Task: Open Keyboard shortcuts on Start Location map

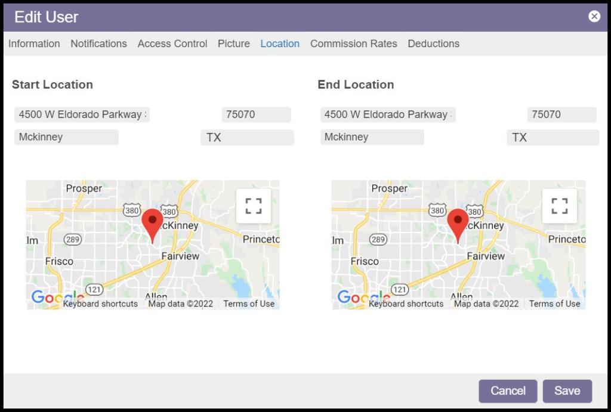Action: point(100,303)
